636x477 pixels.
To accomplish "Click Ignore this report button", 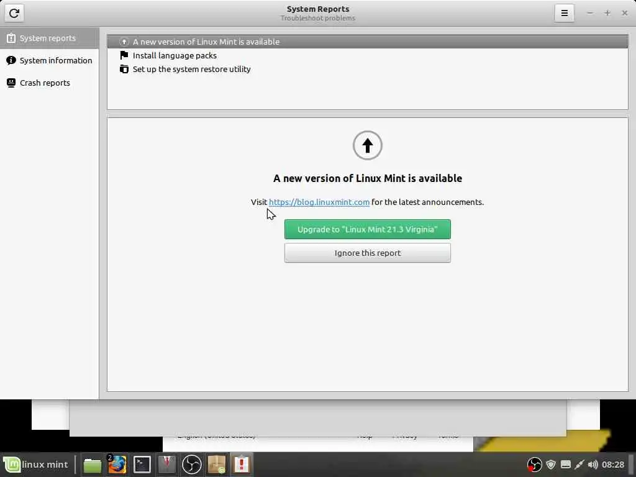I will pos(368,253).
